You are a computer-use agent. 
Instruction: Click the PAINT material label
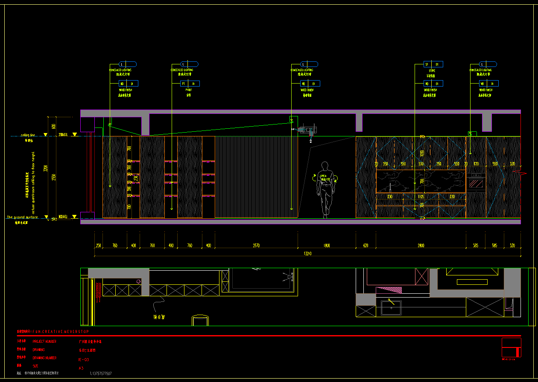point(188,90)
